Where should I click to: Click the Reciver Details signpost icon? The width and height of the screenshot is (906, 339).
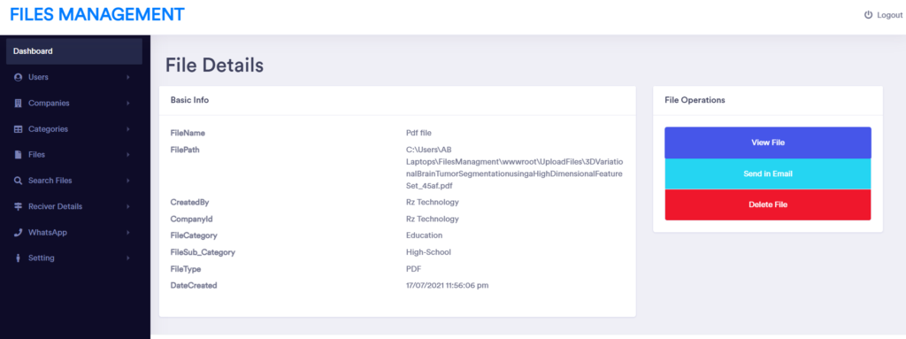coord(18,206)
